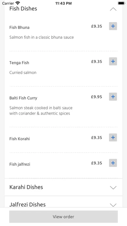Select the Balti Fish Curry item name

pyautogui.click(x=23, y=98)
